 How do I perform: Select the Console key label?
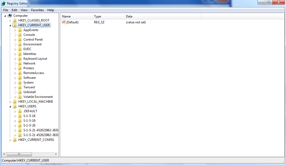click(x=29, y=35)
